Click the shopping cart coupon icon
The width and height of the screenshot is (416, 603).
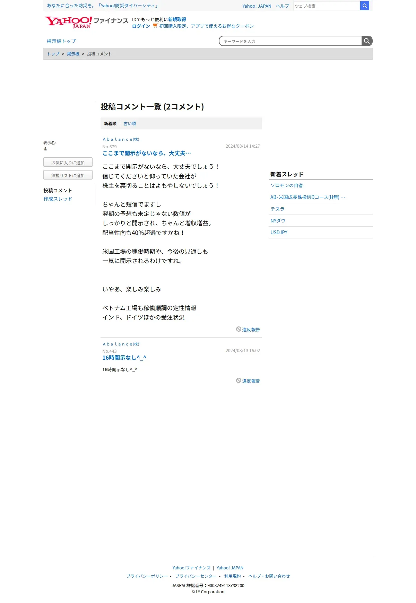[155, 25]
